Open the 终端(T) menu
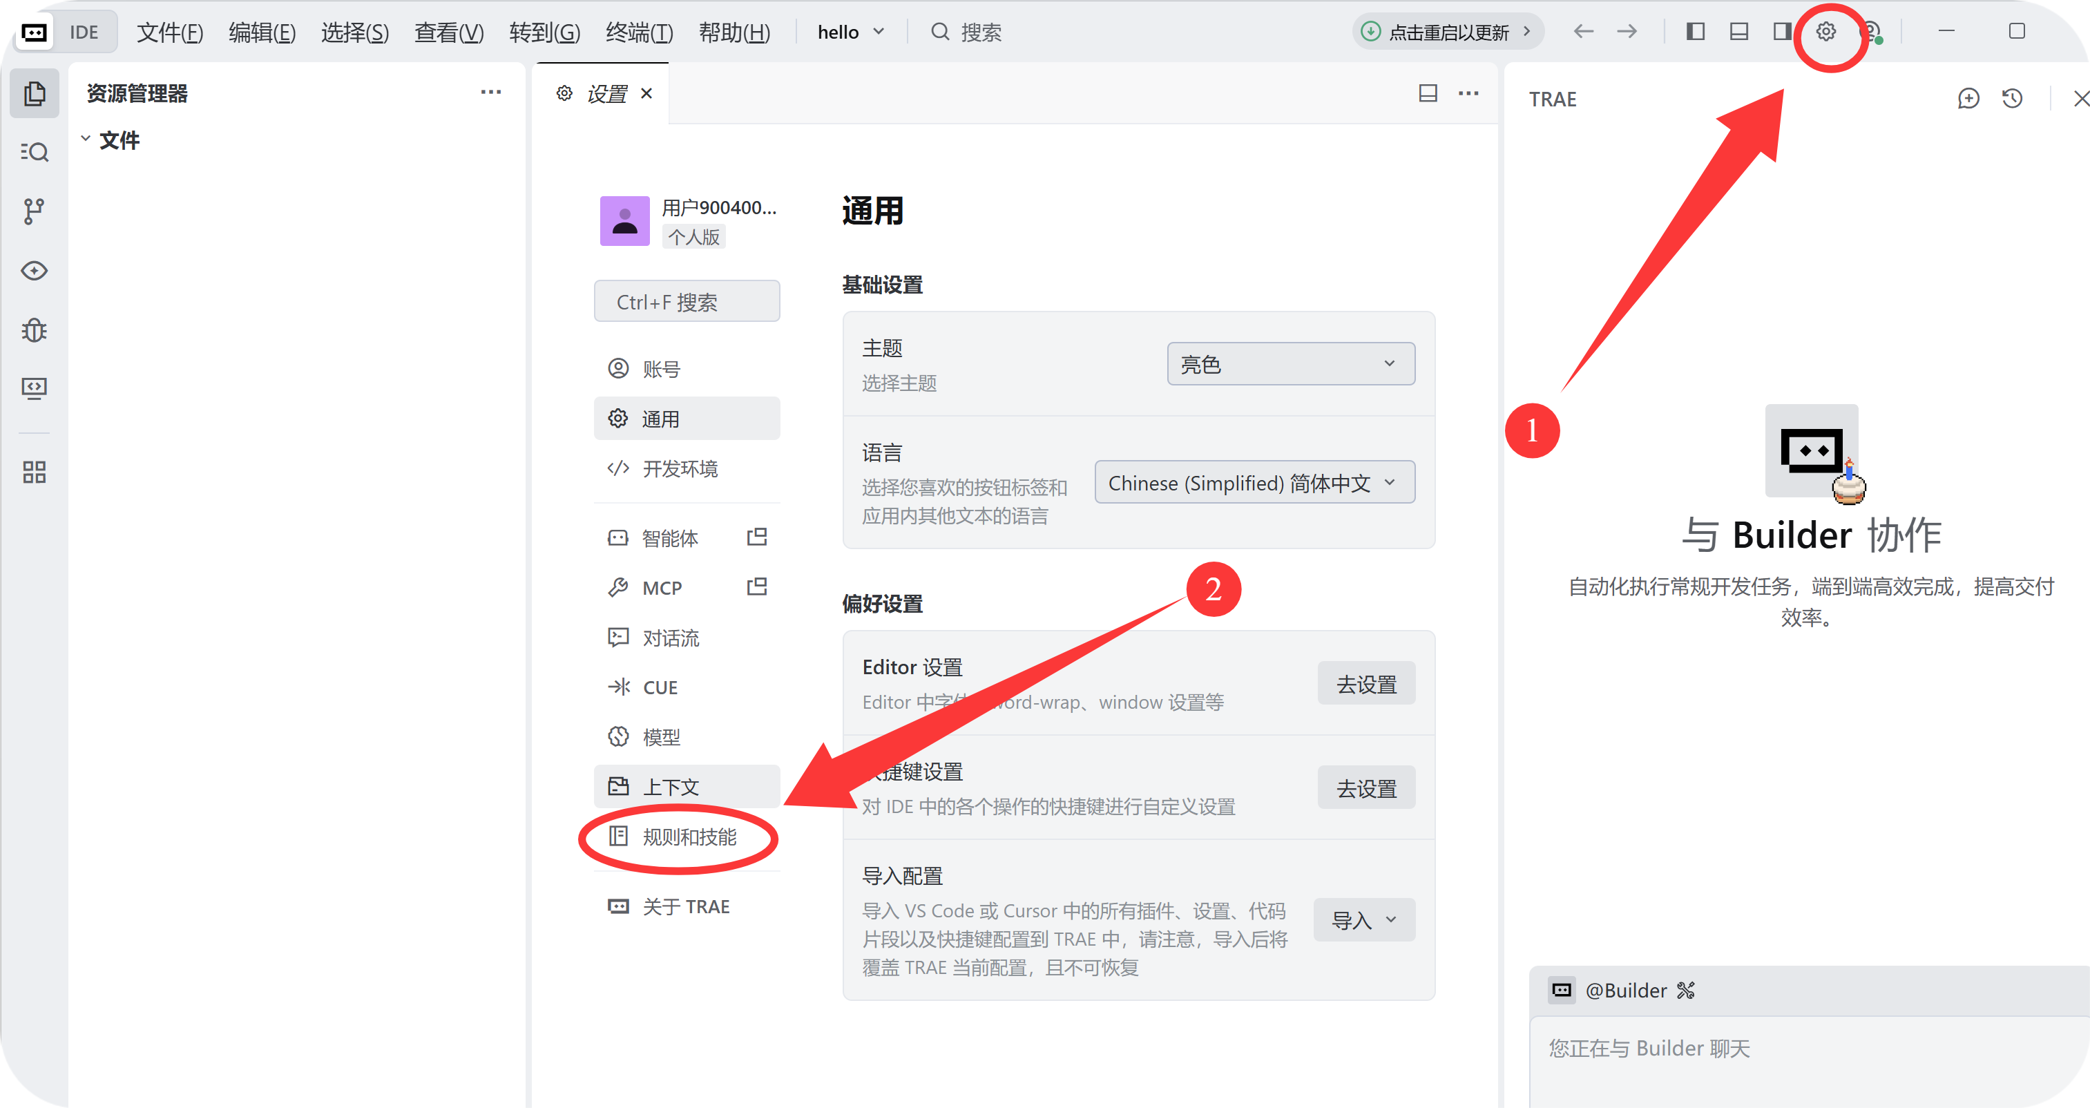Image resolution: width=2090 pixels, height=1108 pixels. 638,32
